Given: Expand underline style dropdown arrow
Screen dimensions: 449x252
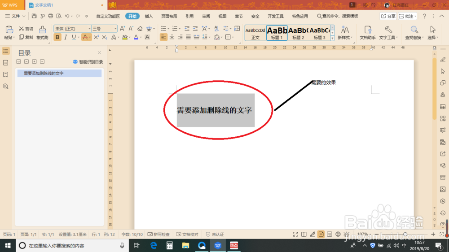Looking at the screenshot, I should pyautogui.click(x=79, y=37).
